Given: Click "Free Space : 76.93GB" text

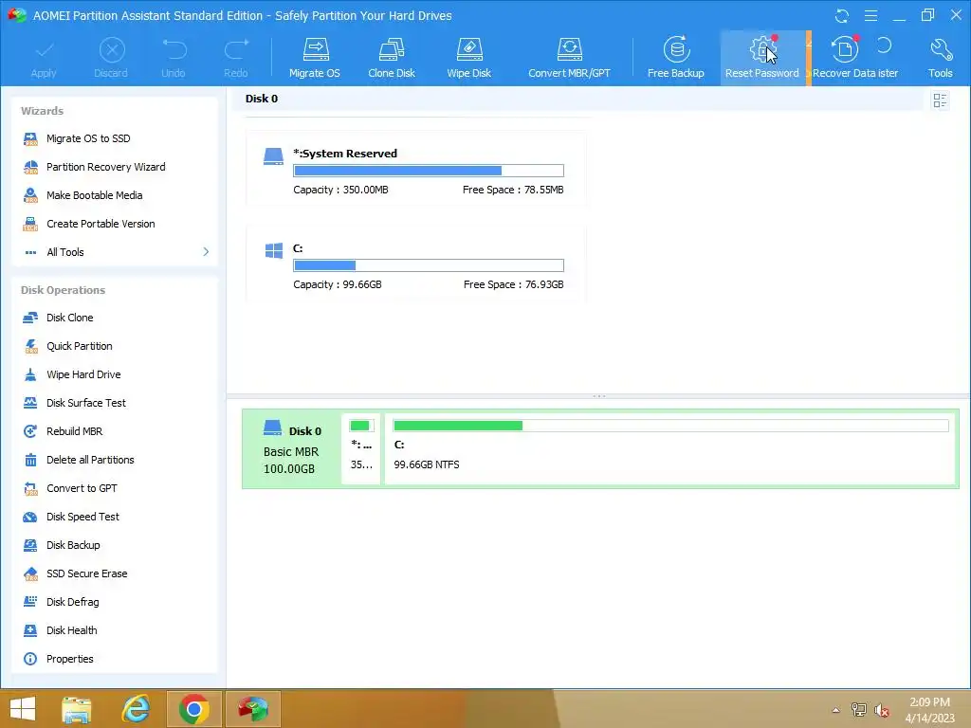Looking at the screenshot, I should (513, 284).
